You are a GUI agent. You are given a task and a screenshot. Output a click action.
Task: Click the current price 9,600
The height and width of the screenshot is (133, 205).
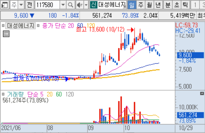point(21,15)
